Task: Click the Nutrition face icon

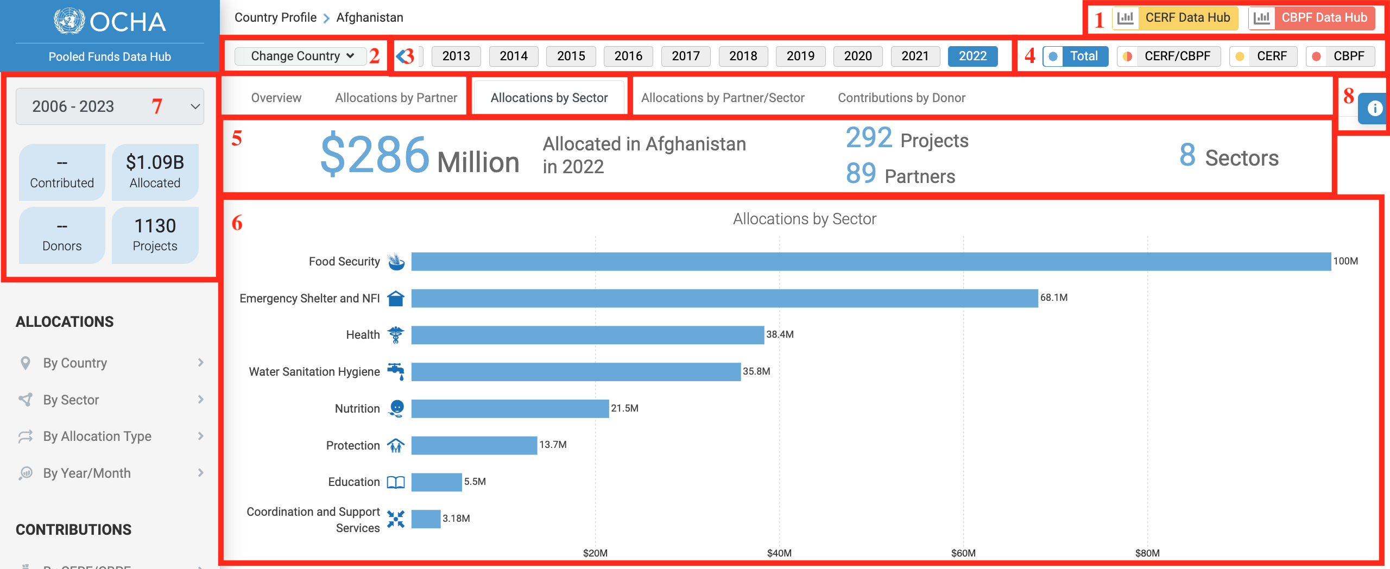Action: (397, 408)
